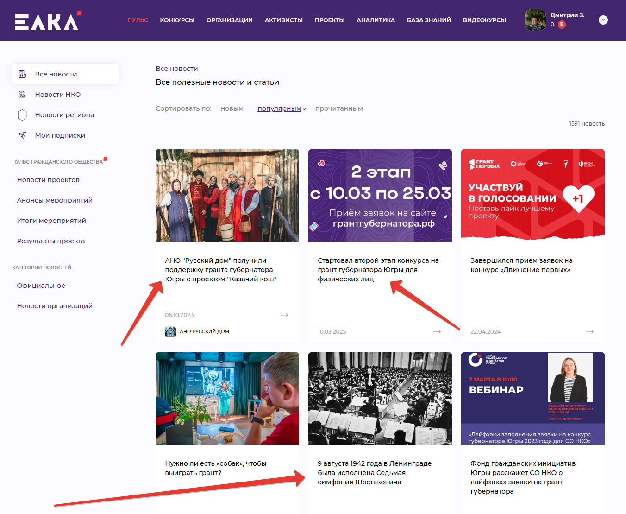
Task: Select the 'Новости региона' shield icon
Action: pos(22,115)
